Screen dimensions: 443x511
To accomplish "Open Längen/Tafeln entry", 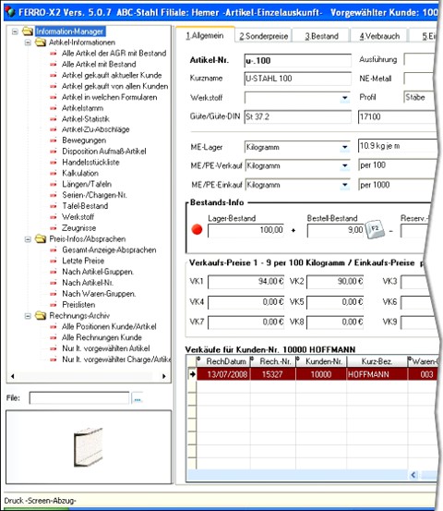I will point(87,184).
